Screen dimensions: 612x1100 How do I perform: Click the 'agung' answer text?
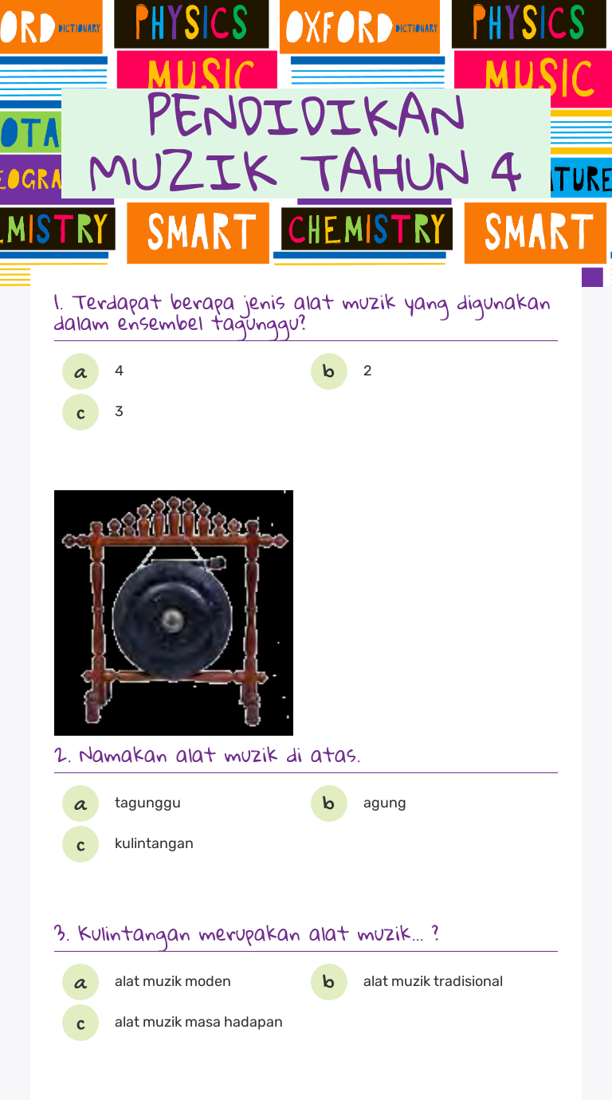(x=385, y=803)
